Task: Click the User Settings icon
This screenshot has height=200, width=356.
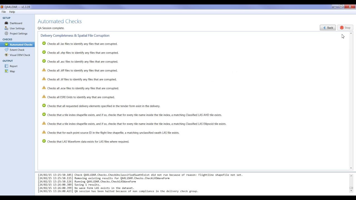Action: coord(6,28)
